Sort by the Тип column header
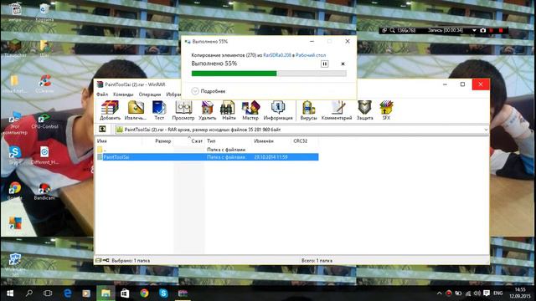The height and width of the screenshot is (301, 536). [228, 140]
